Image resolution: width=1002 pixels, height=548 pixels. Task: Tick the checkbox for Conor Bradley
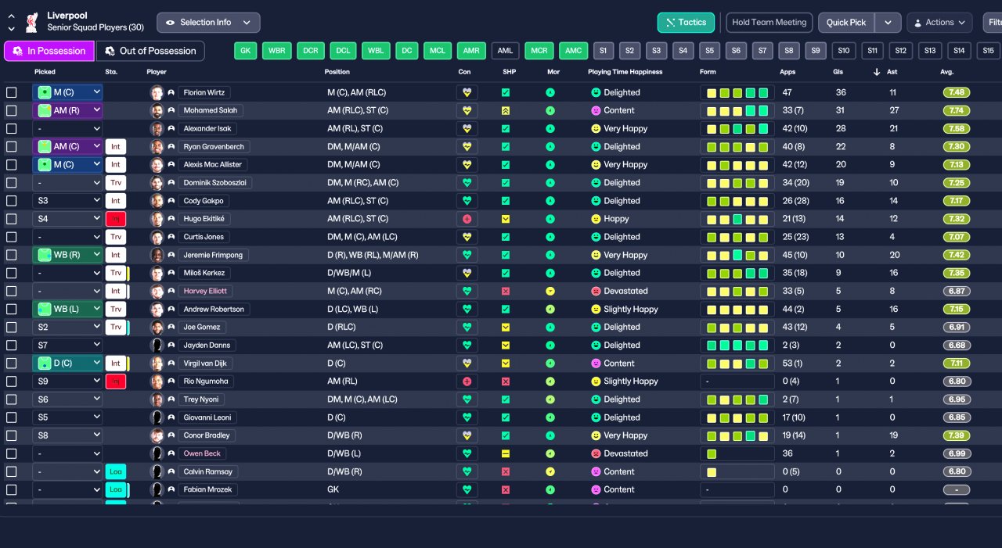(x=12, y=435)
